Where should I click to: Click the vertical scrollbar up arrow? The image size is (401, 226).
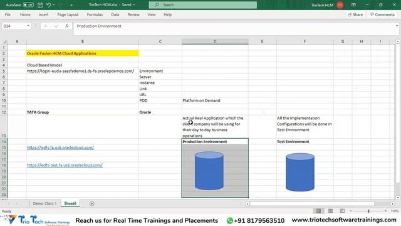click(x=398, y=41)
